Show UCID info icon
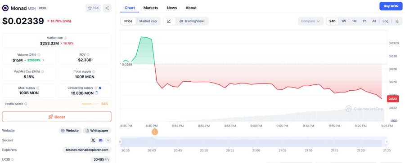The image size is (405, 163). 12,160
